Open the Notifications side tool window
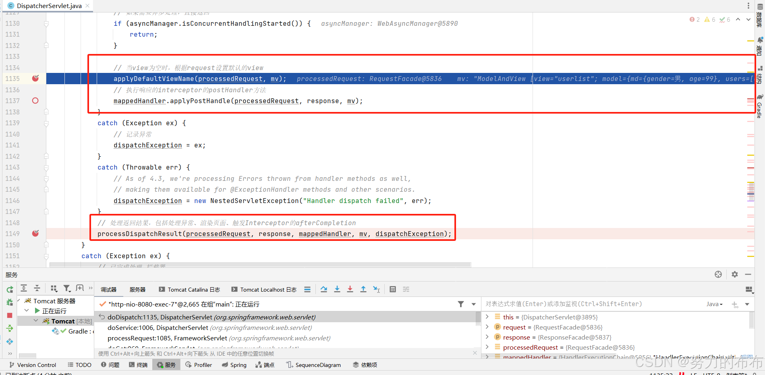Screen dimensions: 765x375 (x=760, y=46)
